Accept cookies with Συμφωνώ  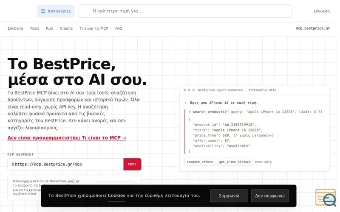pos(229,196)
